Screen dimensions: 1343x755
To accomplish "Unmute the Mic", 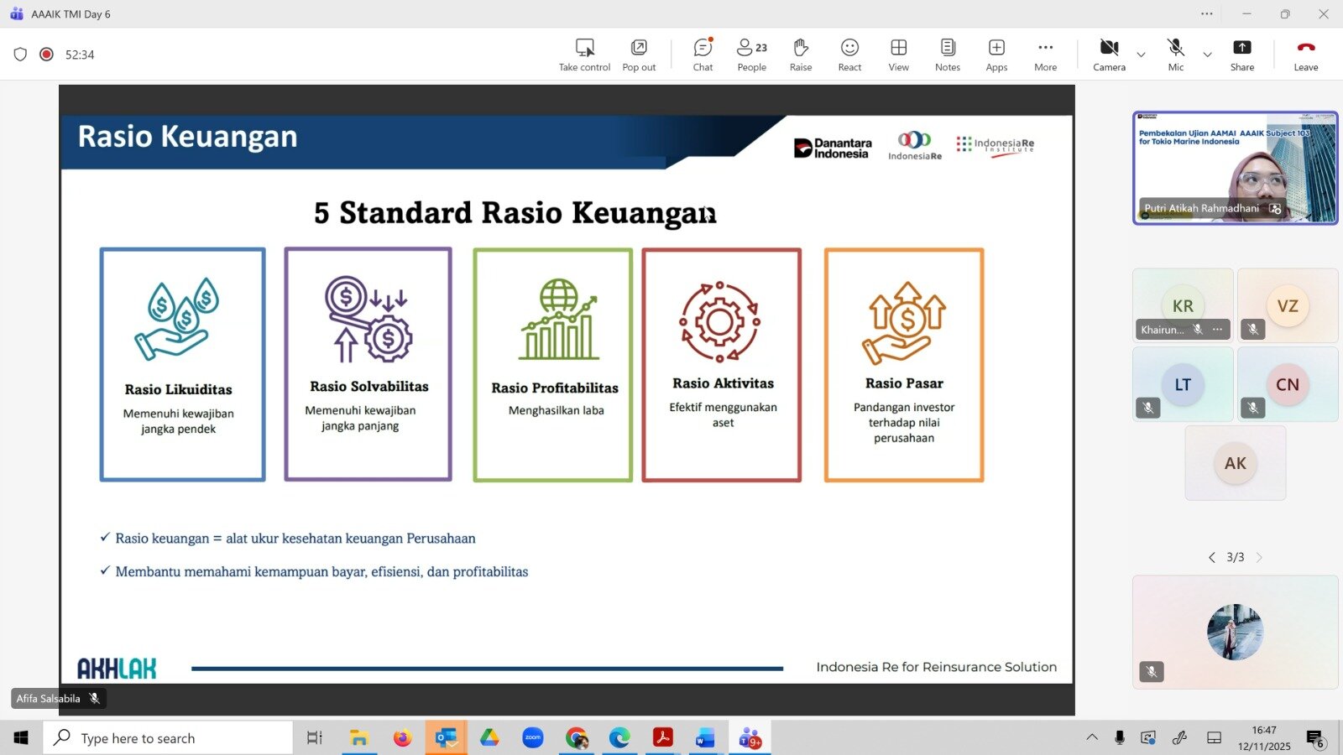I will click(x=1175, y=55).
